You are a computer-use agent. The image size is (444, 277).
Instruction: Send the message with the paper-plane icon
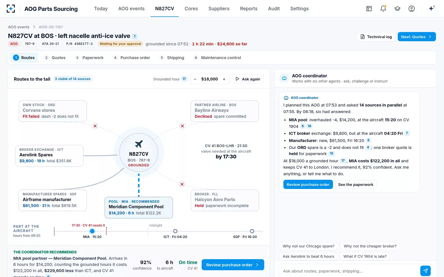point(425,271)
